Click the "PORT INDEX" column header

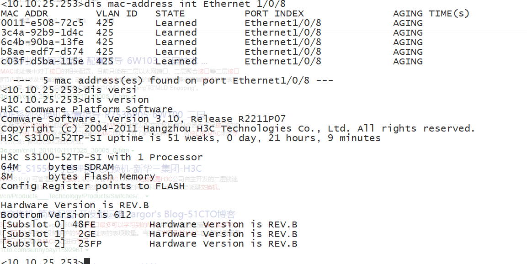point(277,13)
